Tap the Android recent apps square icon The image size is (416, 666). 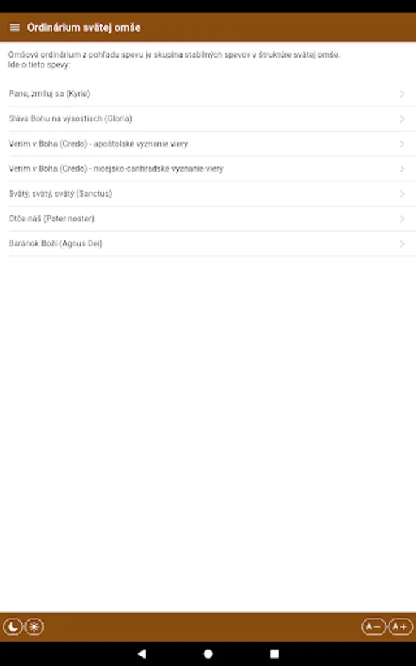pos(274,653)
